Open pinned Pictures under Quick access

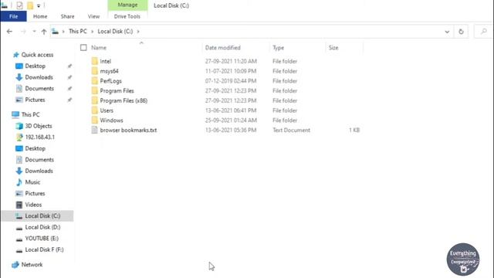point(35,100)
